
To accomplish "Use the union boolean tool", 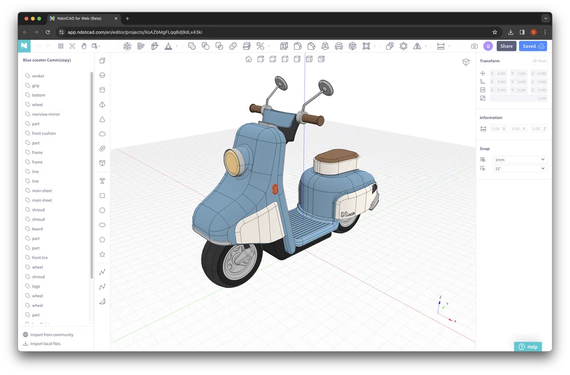I will [191, 46].
